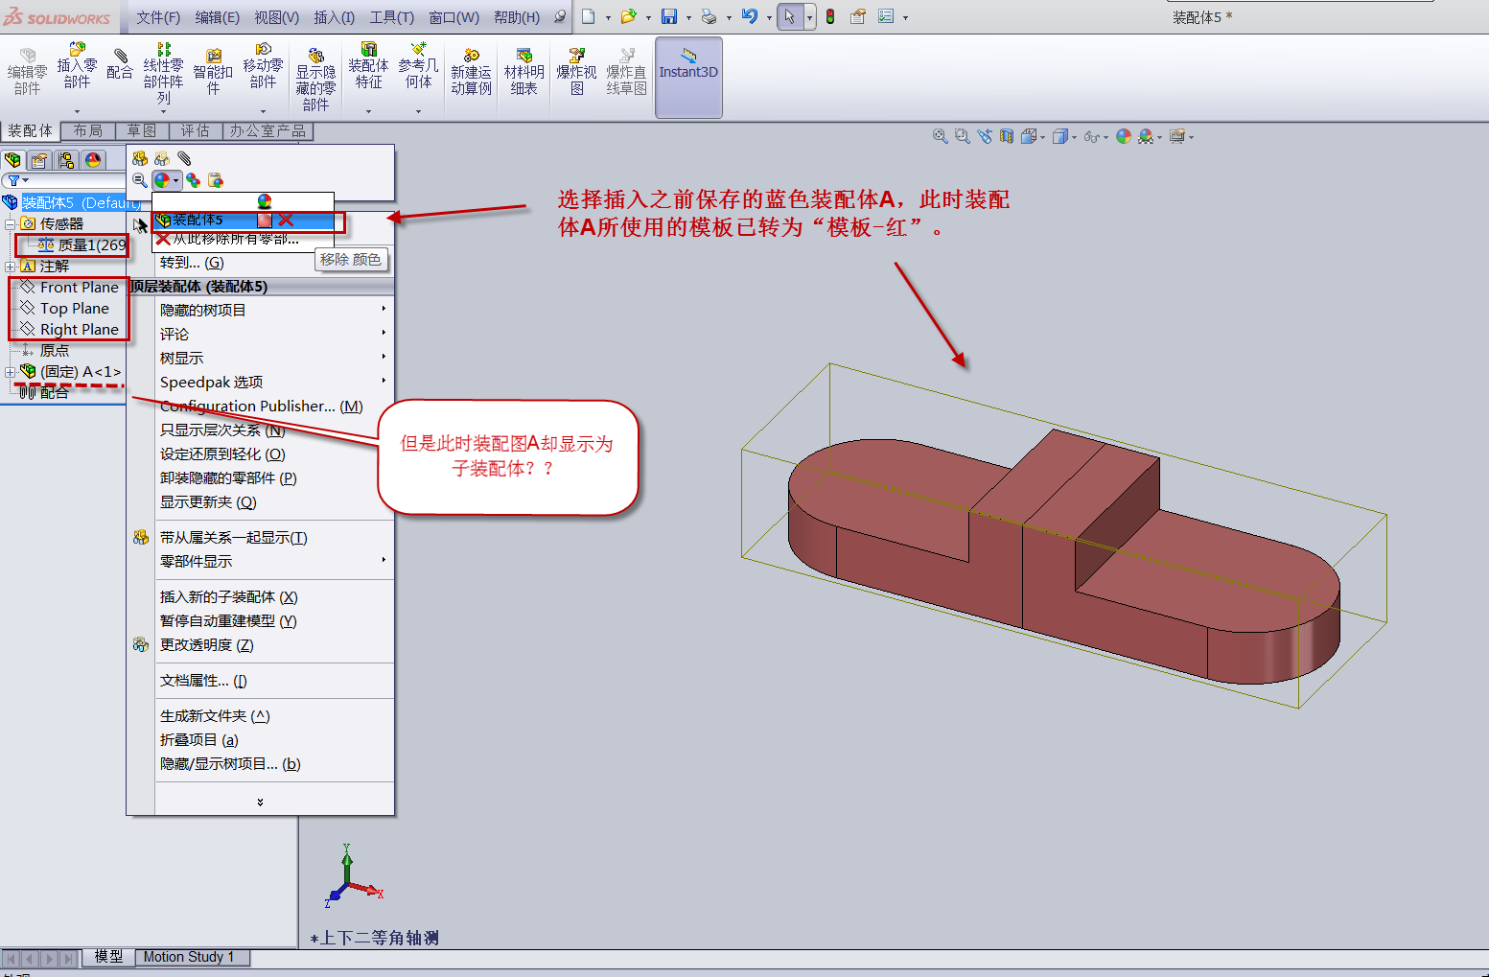Open the PropertyManager tab icon
1489x977 pixels.
pyautogui.click(x=38, y=160)
